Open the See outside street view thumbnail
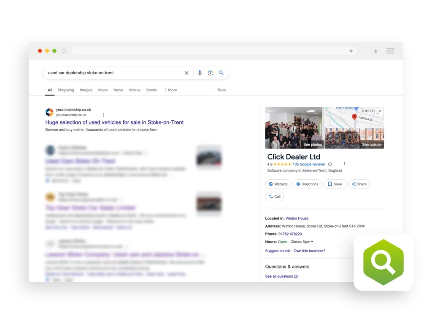This screenshot has width=432, height=324. pyautogui.click(x=354, y=138)
